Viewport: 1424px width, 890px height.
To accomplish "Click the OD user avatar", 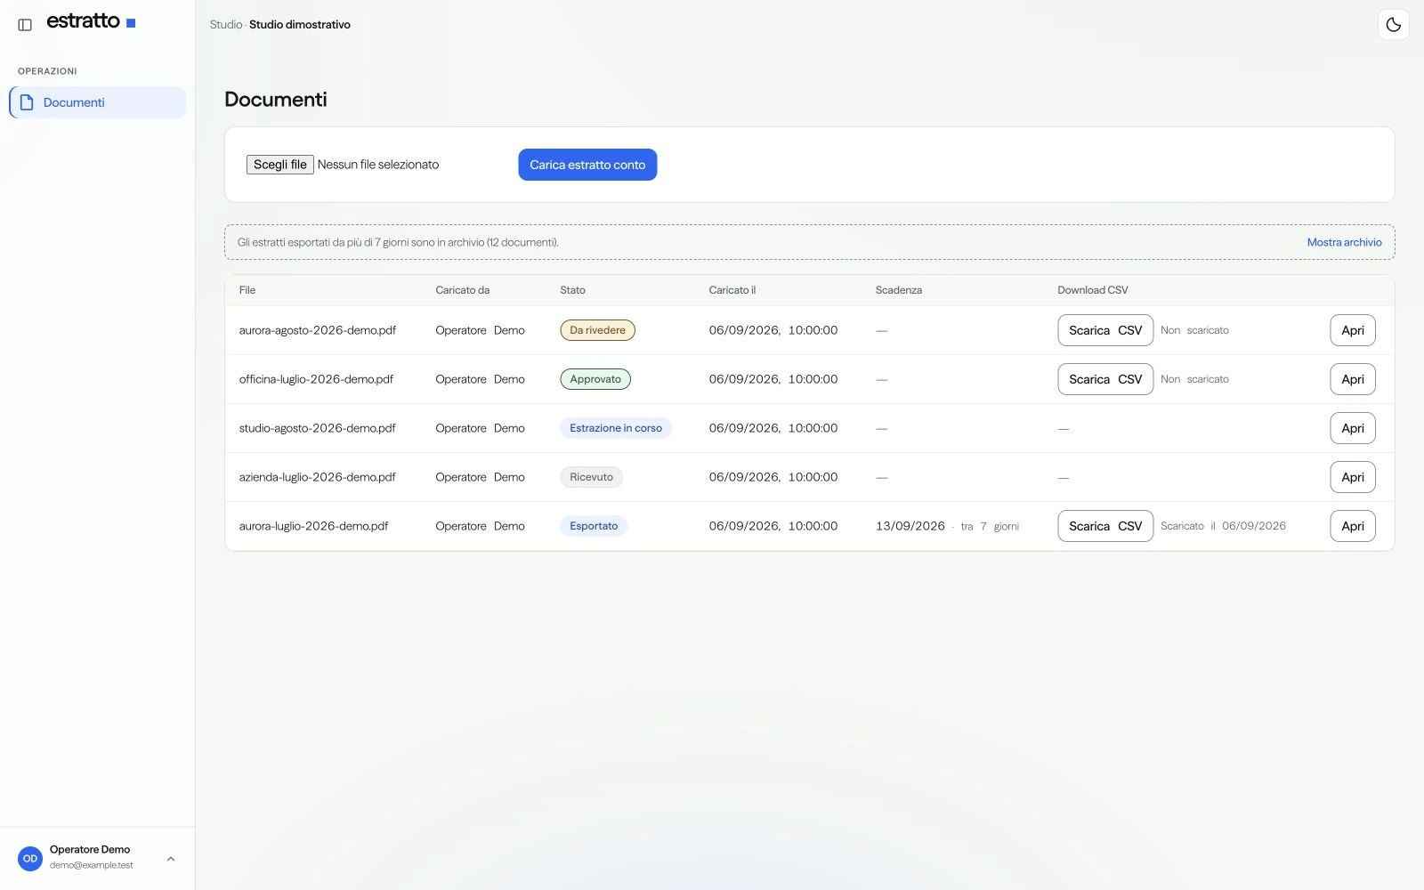I will click(x=30, y=859).
